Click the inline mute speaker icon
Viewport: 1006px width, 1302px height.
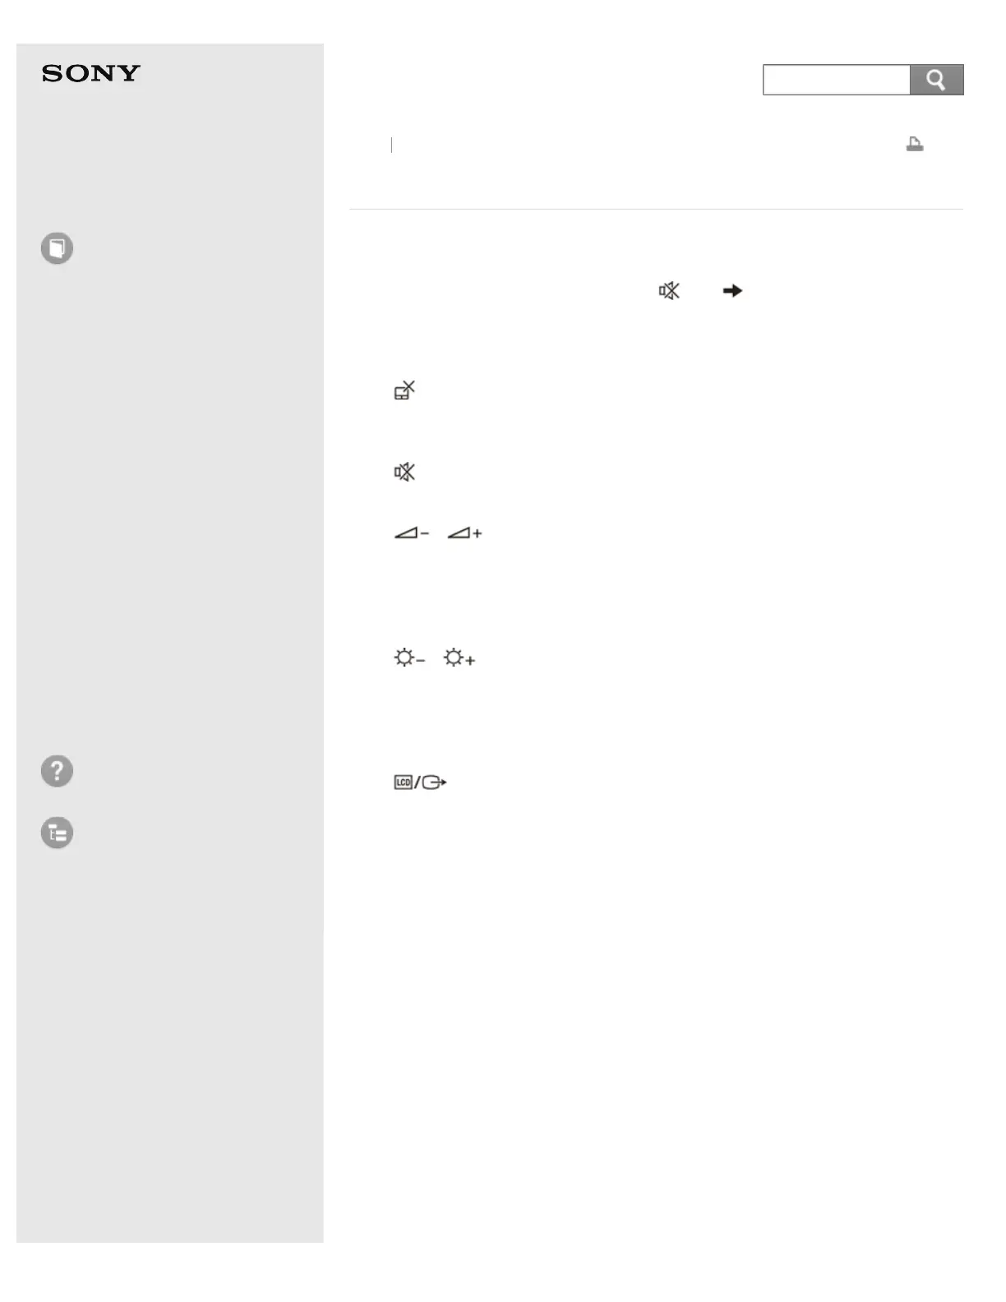(x=669, y=291)
